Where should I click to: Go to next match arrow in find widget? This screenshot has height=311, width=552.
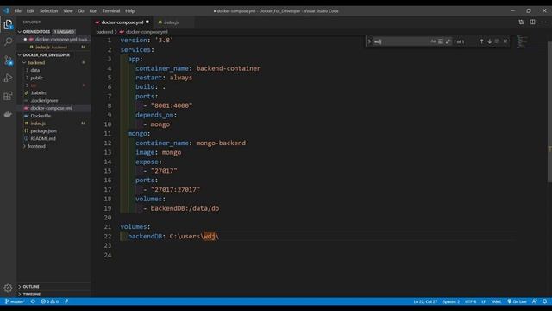click(489, 41)
